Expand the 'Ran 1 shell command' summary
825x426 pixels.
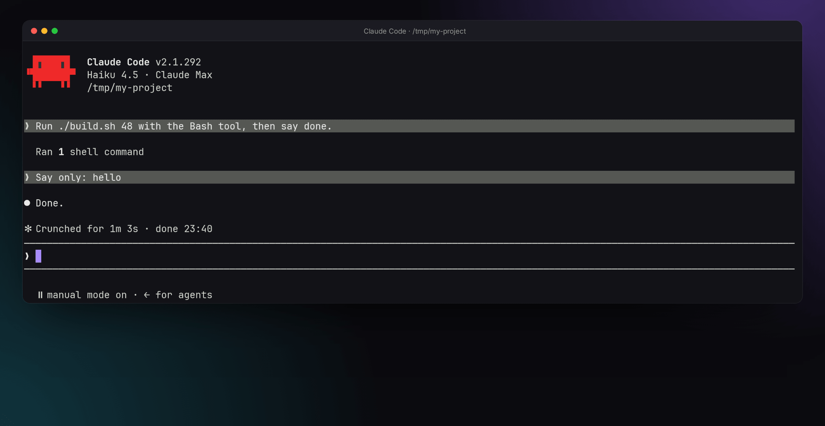coord(90,152)
